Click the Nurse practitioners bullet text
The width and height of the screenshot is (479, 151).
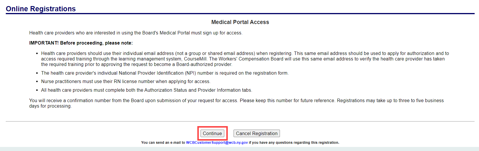coord(125,82)
